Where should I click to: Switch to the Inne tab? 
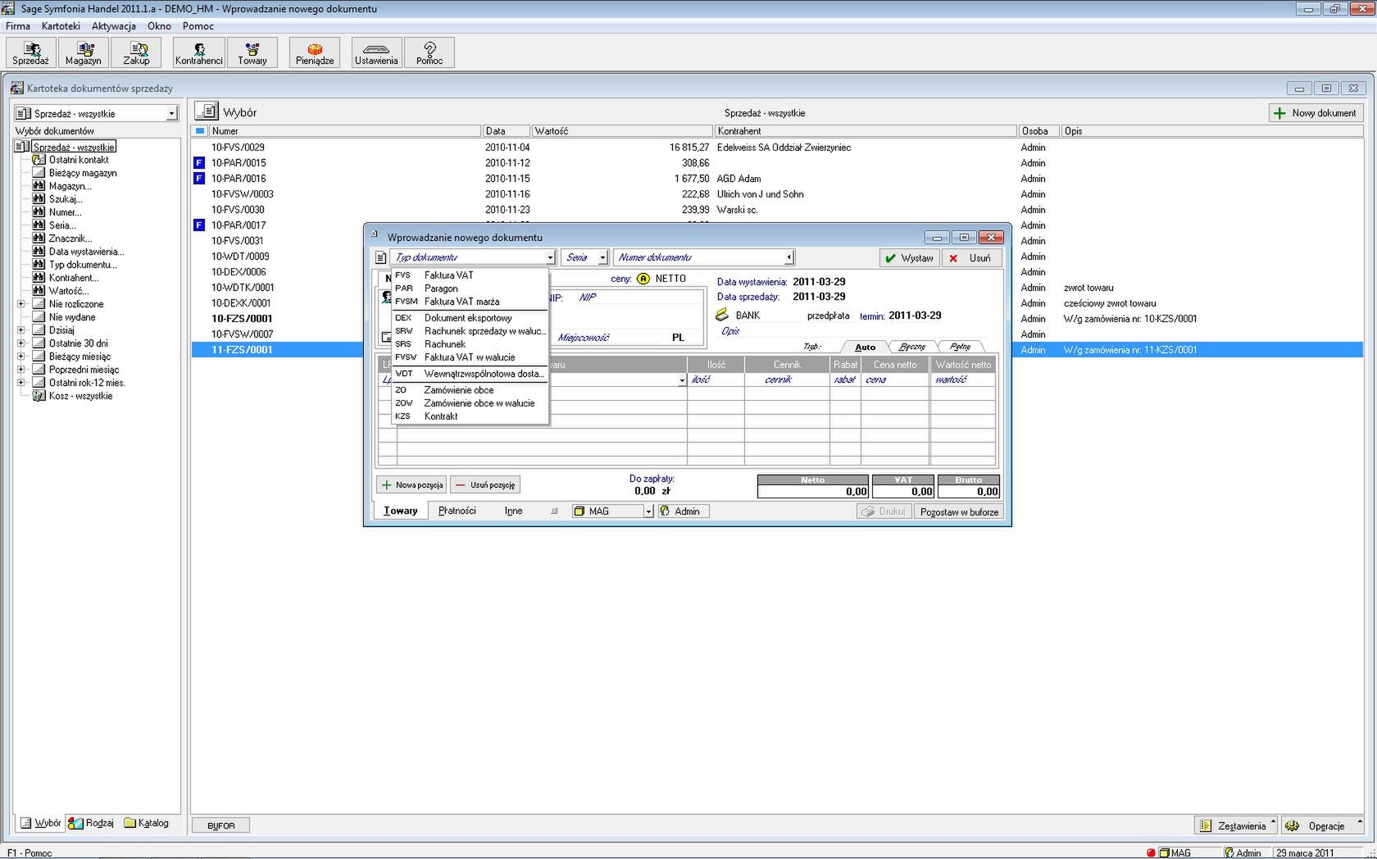(x=513, y=511)
